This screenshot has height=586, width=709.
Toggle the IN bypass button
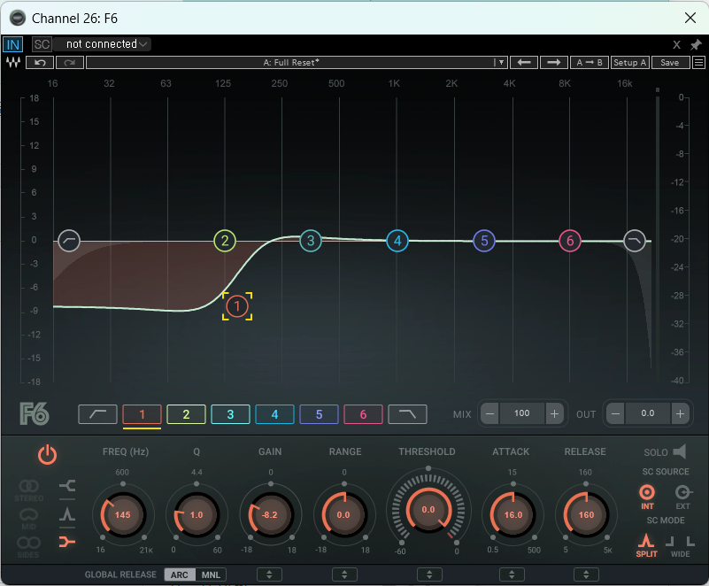click(x=13, y=44)
